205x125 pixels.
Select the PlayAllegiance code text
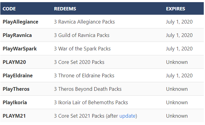pos(20,22)
